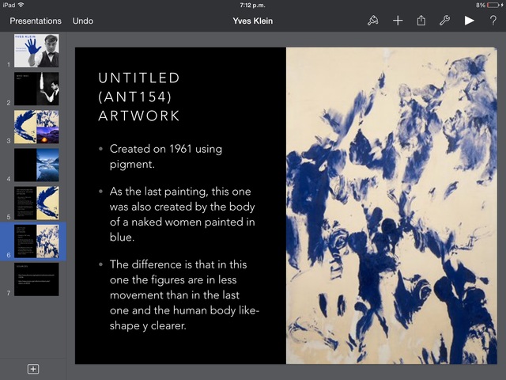Open the Help question mark

point(493,21)
